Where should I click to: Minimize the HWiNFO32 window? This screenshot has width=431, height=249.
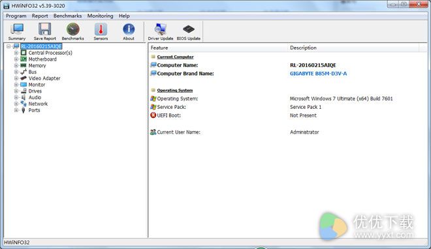[392, 5]
